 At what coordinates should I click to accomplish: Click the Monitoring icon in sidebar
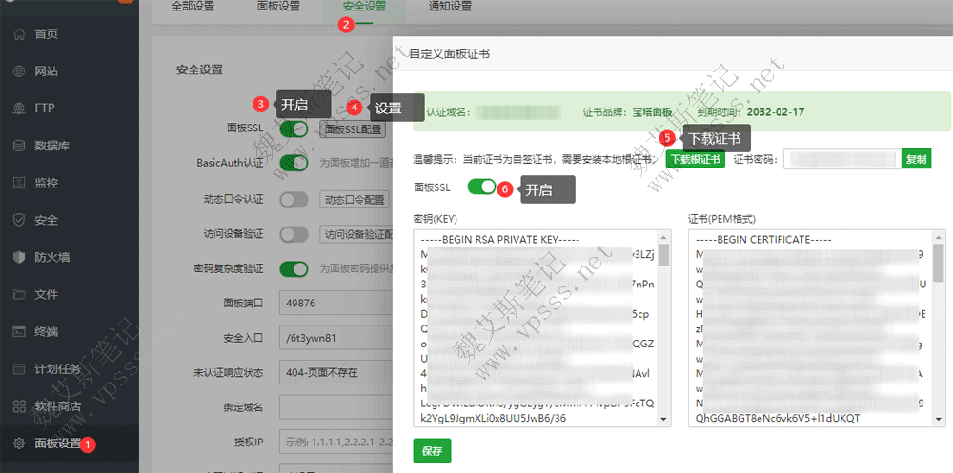19,183
